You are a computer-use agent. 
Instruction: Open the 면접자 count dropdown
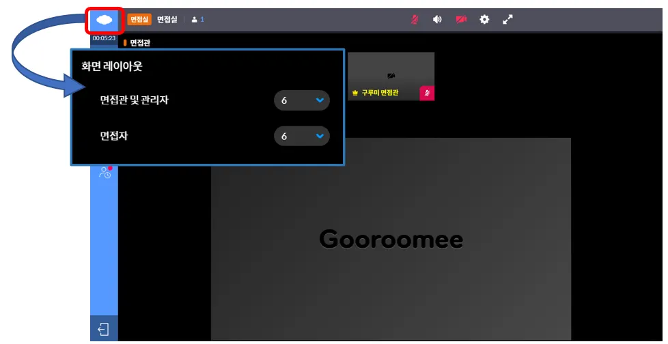(x=302, y=137)
